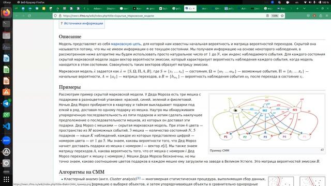The height and width of the screenshot is (186, 331).
Task: Go back to the previous page
Action: [17, 16]
